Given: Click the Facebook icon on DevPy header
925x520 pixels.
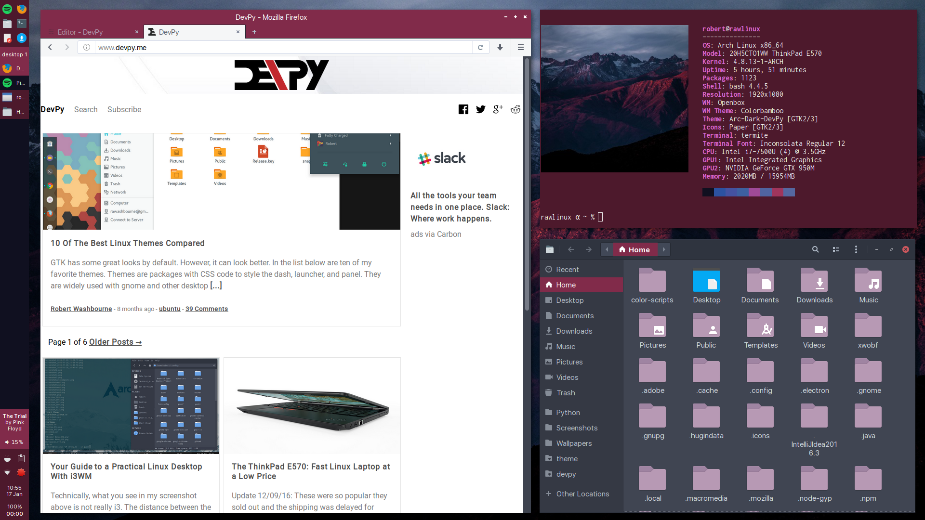Looking at the screenshot, I should 463,109.
